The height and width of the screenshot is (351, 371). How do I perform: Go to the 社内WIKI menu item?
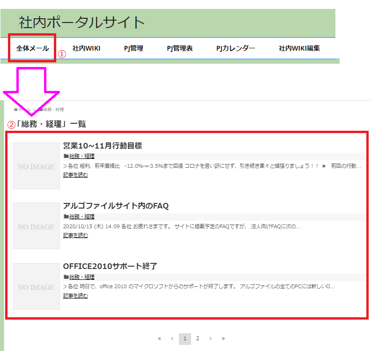(86, 48)
